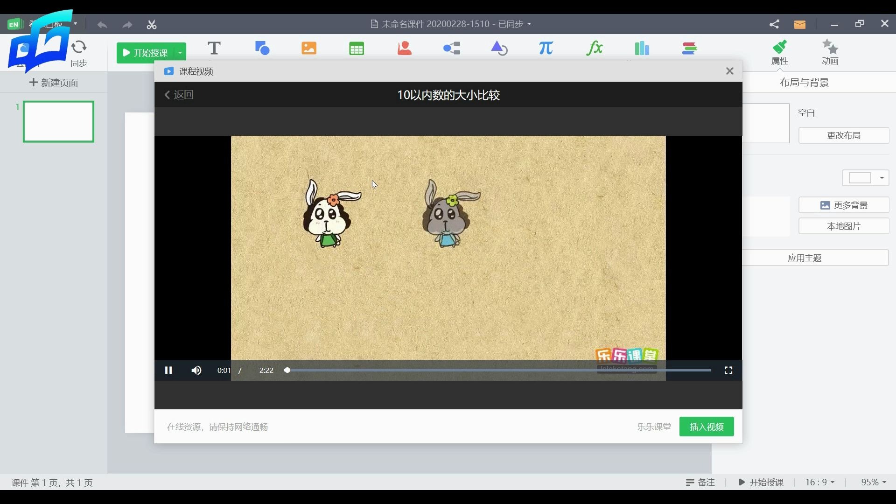The width and height of the screenshot is (896, 504).
Task: Select the Text tool icon
Action: [214, 48]
